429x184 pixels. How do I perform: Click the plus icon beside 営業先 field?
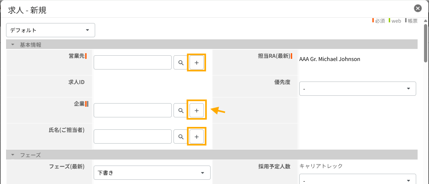[197, 63]
